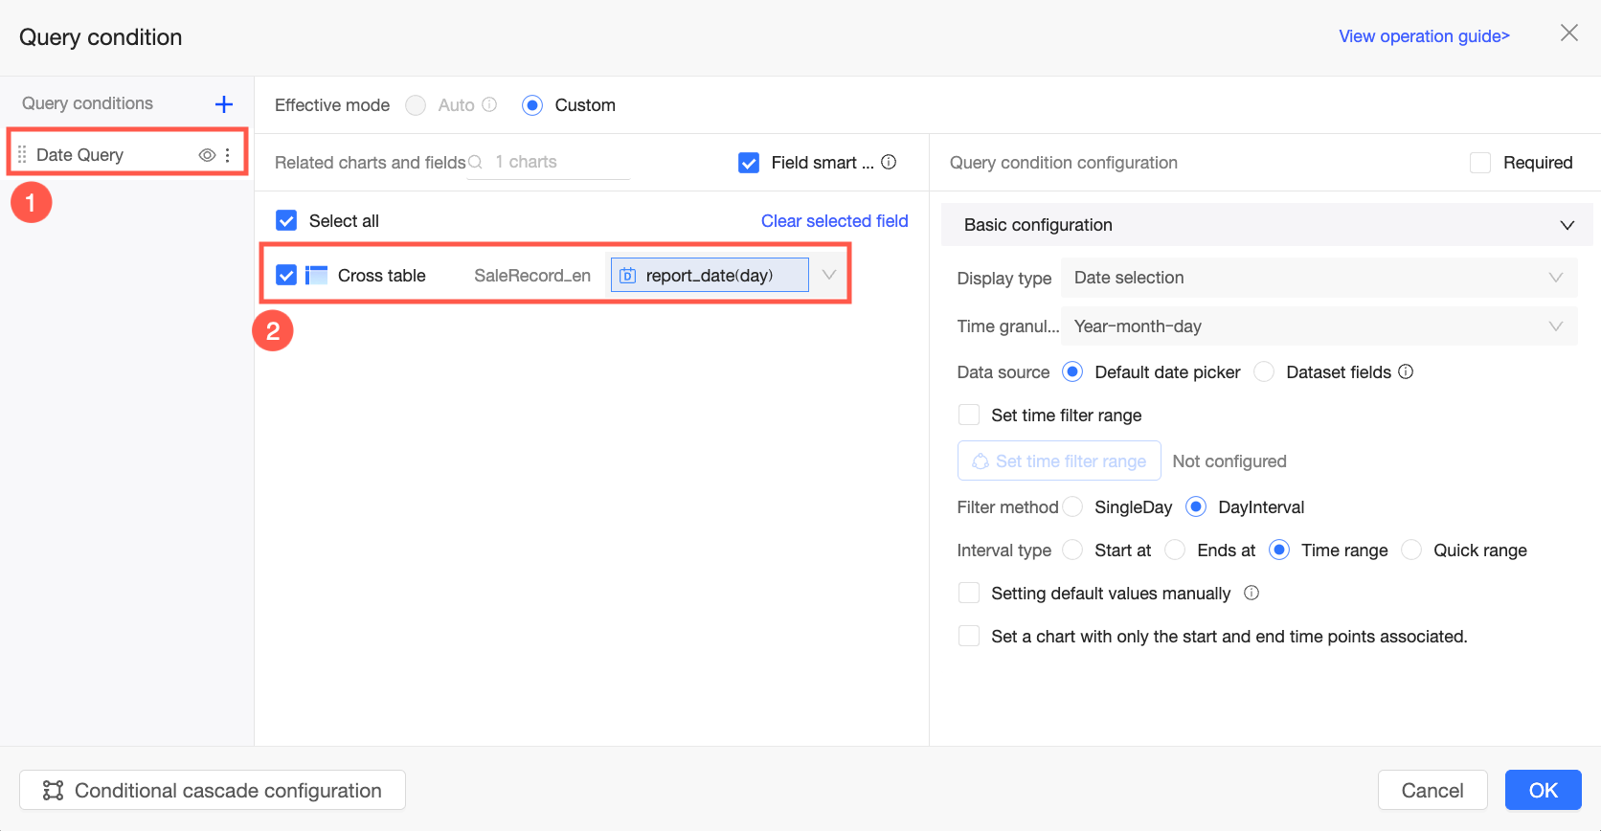
Task: Toggle visibility eye icon for Date Query
Action: pos(207,155)
